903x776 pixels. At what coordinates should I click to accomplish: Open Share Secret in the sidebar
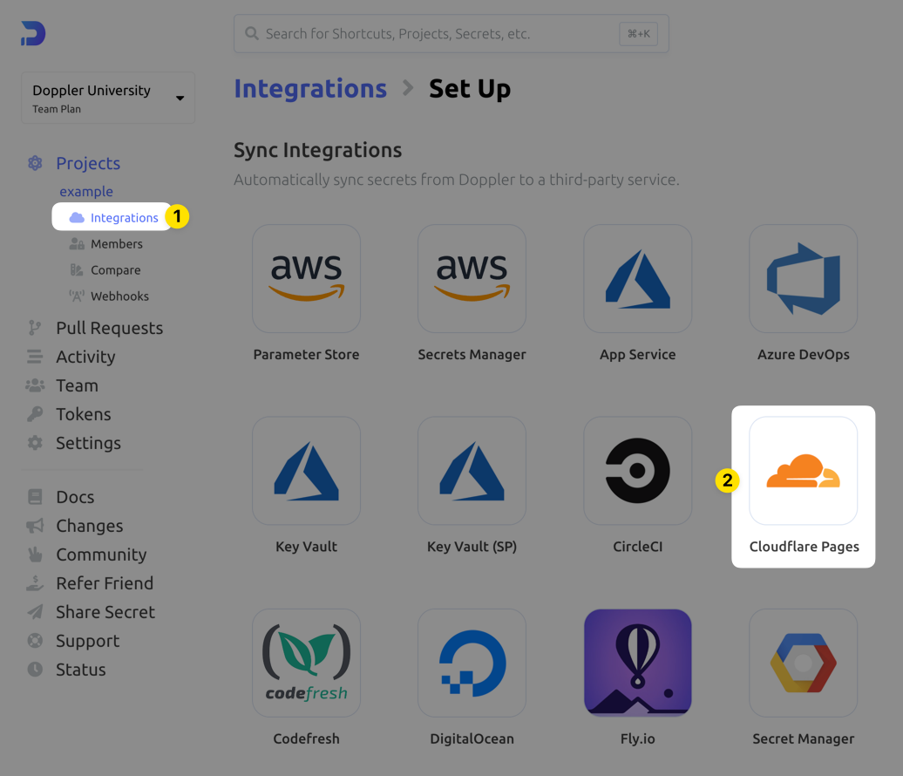105,612
